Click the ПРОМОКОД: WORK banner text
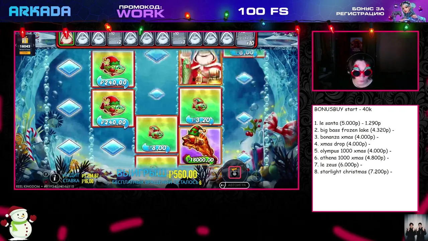 (140, 11)
